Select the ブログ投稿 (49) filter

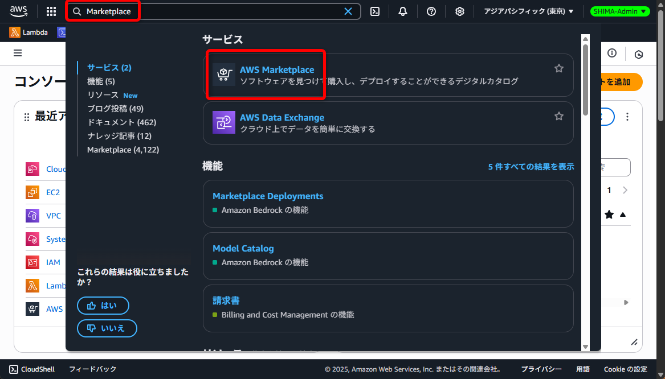coord(115,108)
